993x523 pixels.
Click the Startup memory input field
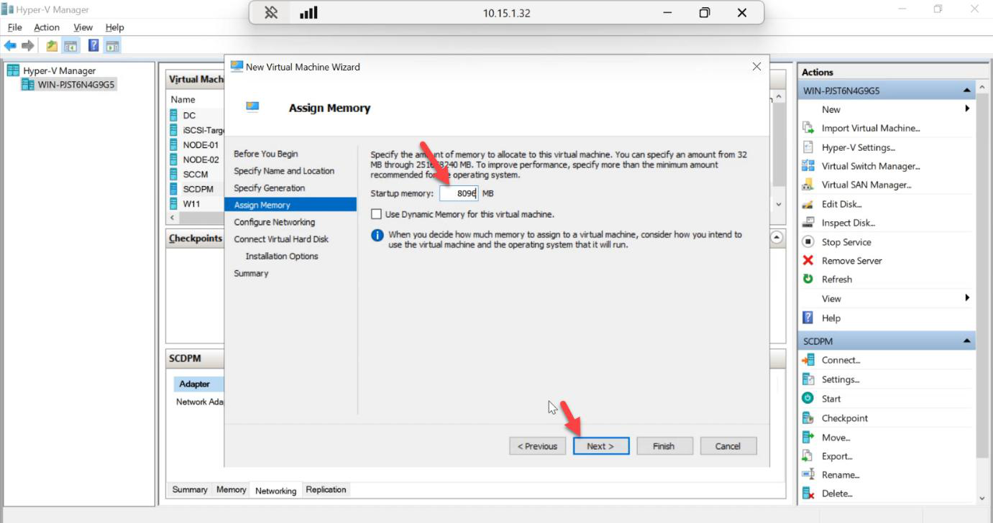(459, 193)
